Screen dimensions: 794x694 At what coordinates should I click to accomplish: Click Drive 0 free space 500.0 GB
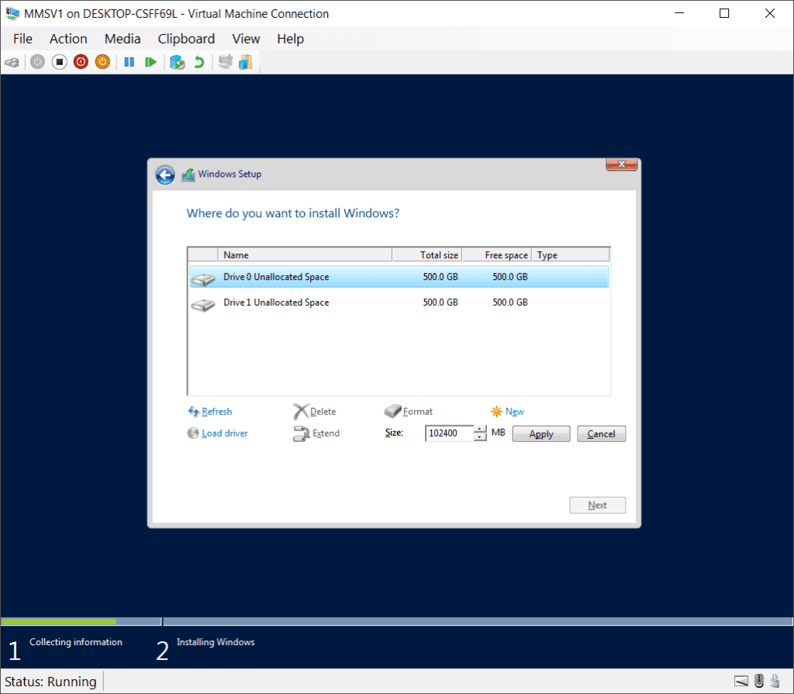click(x=510, y=277)
